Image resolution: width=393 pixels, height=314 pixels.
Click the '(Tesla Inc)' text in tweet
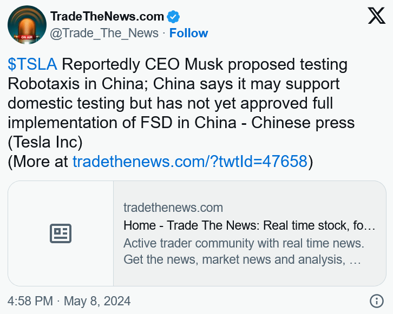point(45,142)
